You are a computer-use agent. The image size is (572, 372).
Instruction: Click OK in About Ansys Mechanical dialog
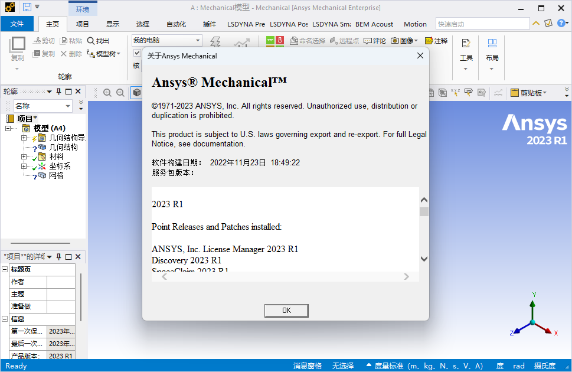286,311
